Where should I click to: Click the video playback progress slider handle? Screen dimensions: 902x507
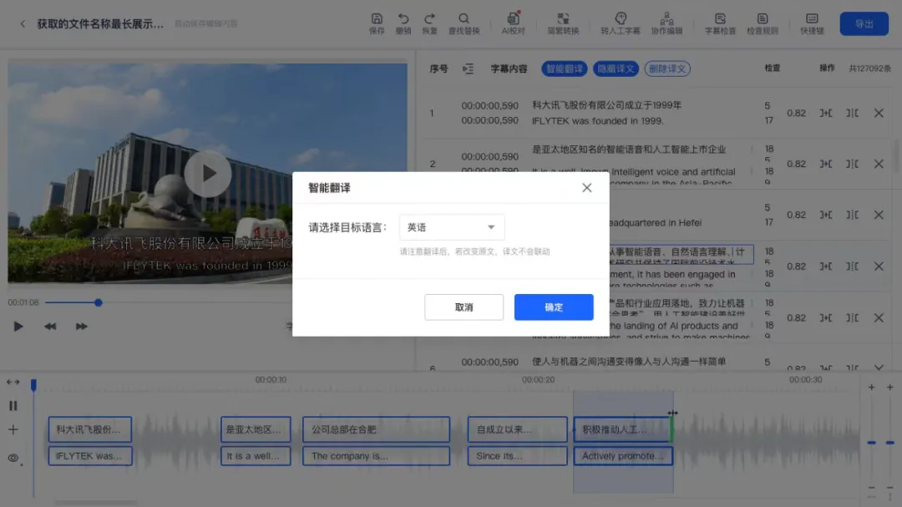coord(99,302)
